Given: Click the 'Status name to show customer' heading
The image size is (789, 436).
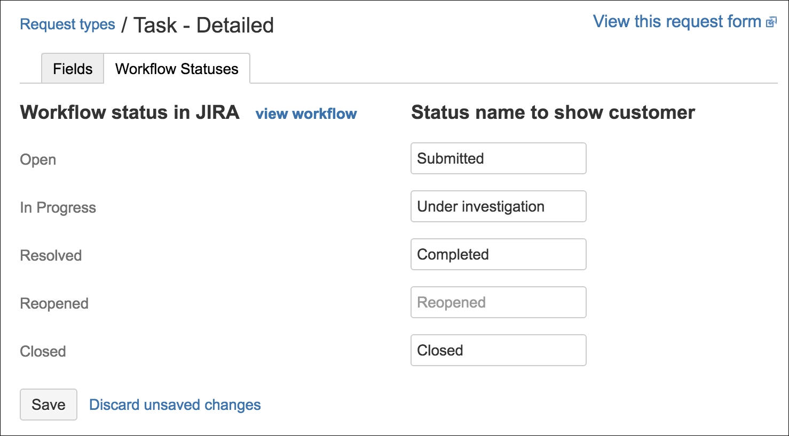Looking at the screenshot, I should (552, 112).
